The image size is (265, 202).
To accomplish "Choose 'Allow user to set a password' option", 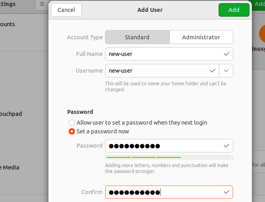I will click(72, 123).
